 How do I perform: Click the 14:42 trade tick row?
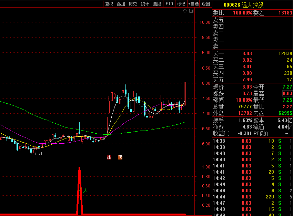click(x=253, y=178)
